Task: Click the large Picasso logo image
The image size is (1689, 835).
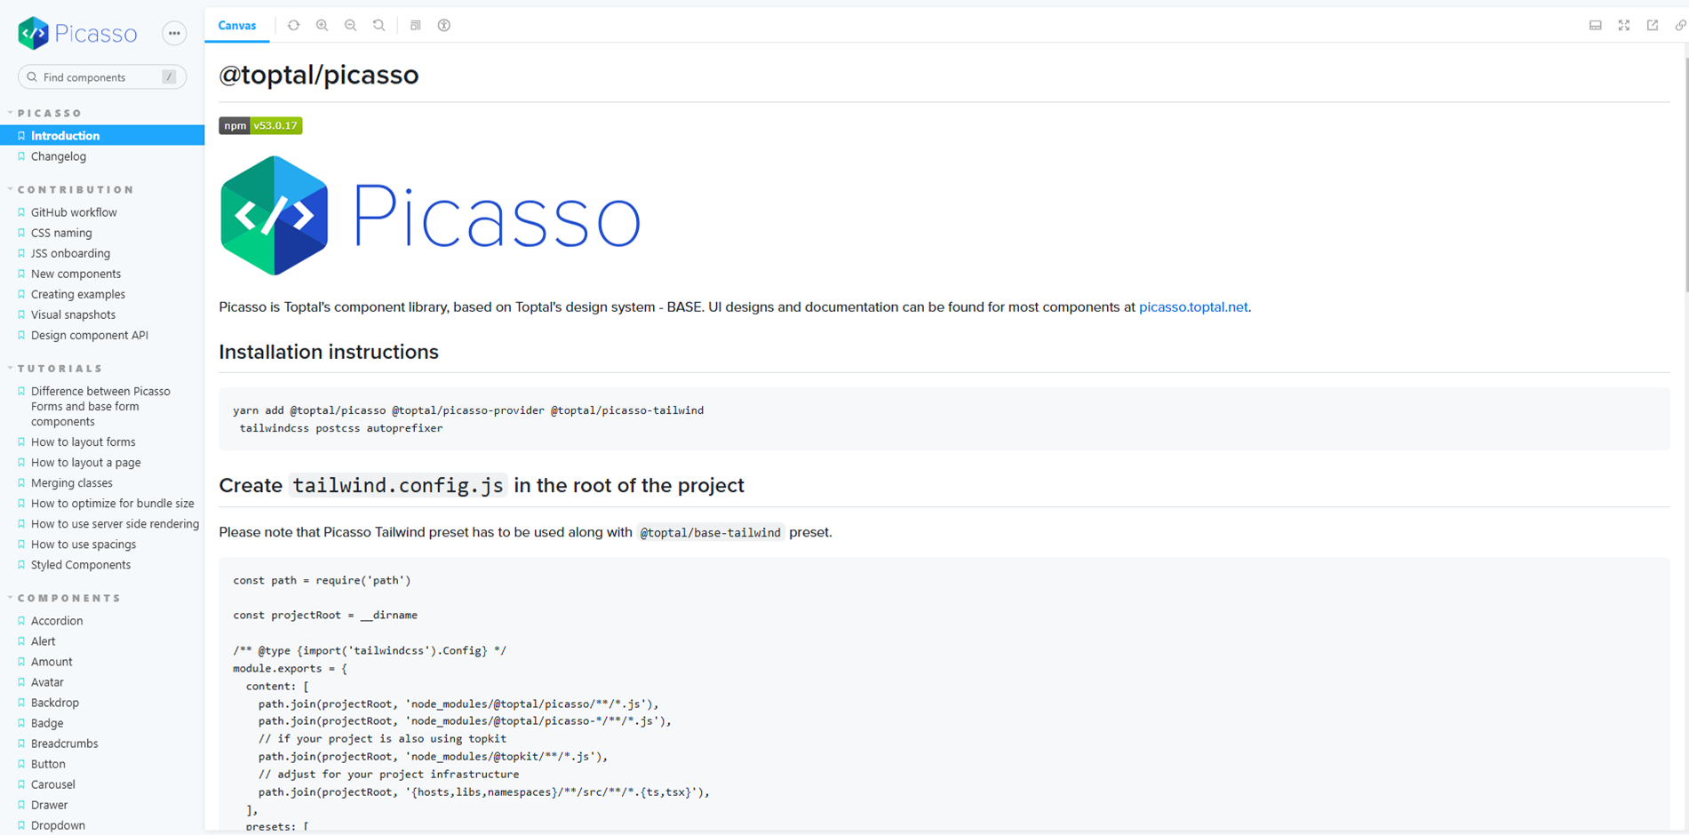Action: [430, 216]
